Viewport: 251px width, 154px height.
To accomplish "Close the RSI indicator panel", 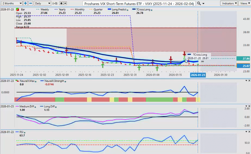I will click(x=249, y=132).
